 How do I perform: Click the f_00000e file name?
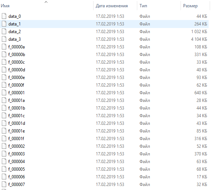point(16,78)
